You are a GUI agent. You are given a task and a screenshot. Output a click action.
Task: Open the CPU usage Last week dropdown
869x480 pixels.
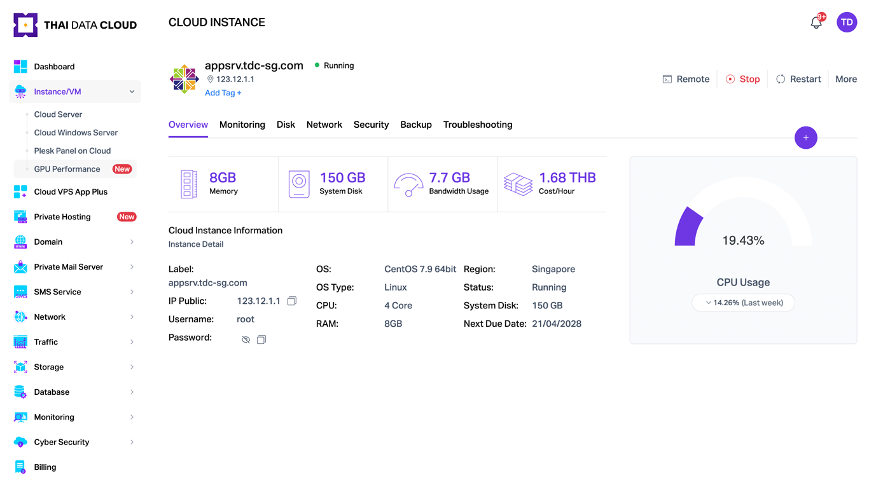[743, 303]
